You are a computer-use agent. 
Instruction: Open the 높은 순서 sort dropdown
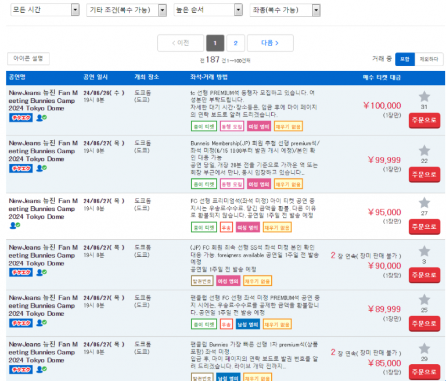[x=207, y=10]
